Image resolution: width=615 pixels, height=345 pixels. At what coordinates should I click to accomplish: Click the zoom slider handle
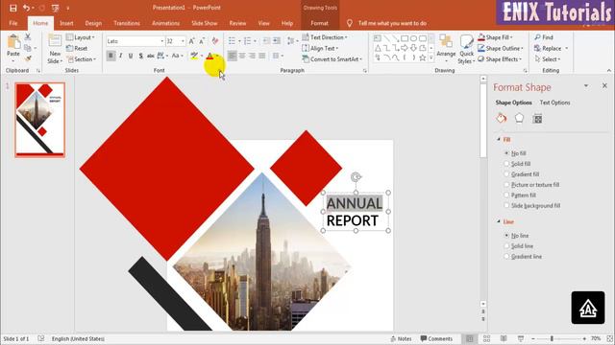pyautogui.click(x=552, y=338)
